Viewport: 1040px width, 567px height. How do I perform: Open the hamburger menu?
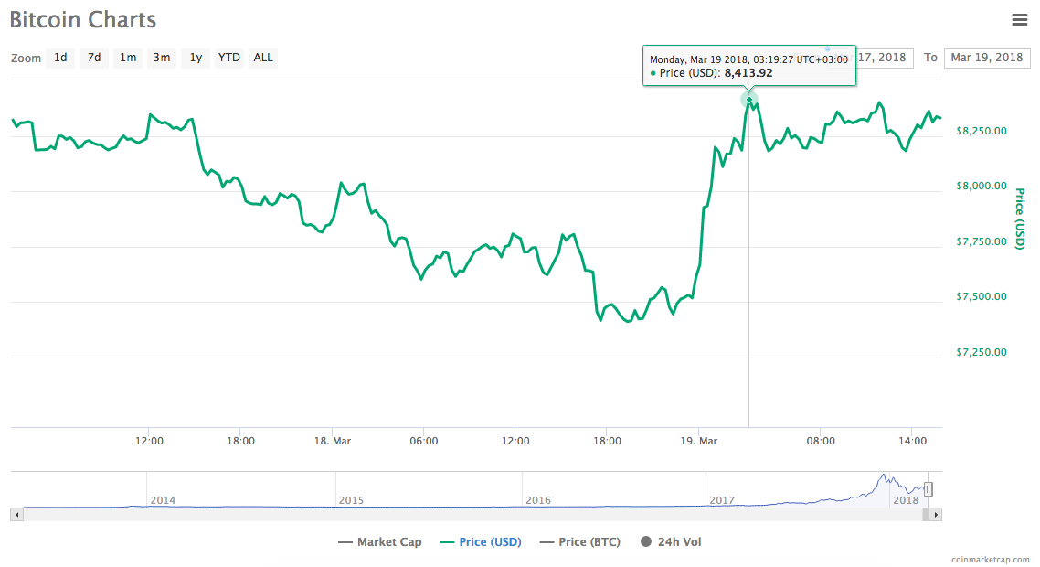tap(1020, 19)
